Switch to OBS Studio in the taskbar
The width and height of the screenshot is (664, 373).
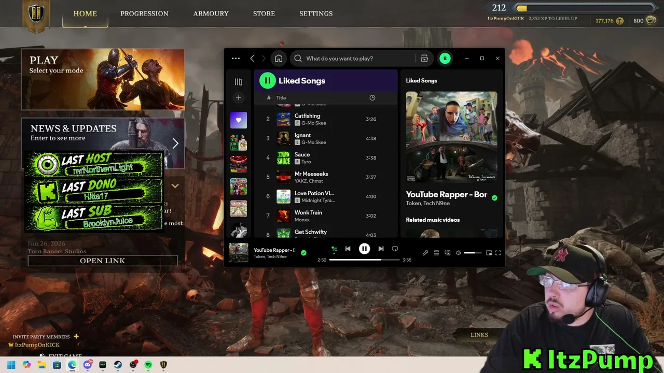[x=133, y=365]
